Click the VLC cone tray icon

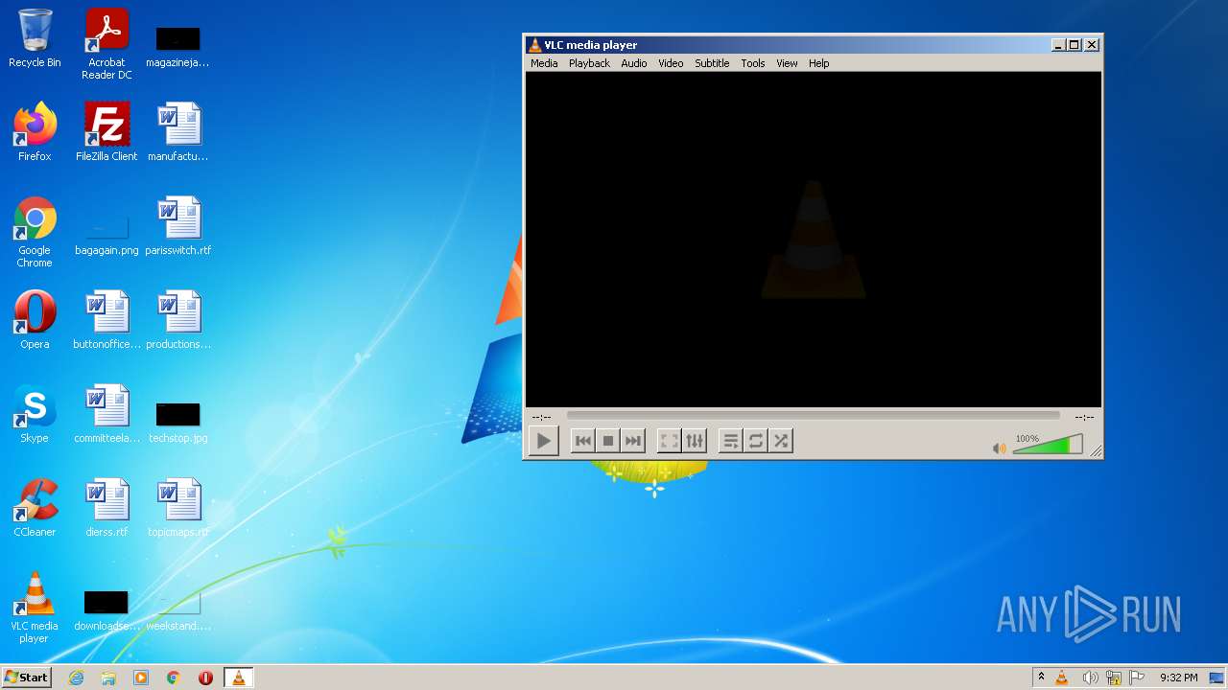coord(1062,678)
